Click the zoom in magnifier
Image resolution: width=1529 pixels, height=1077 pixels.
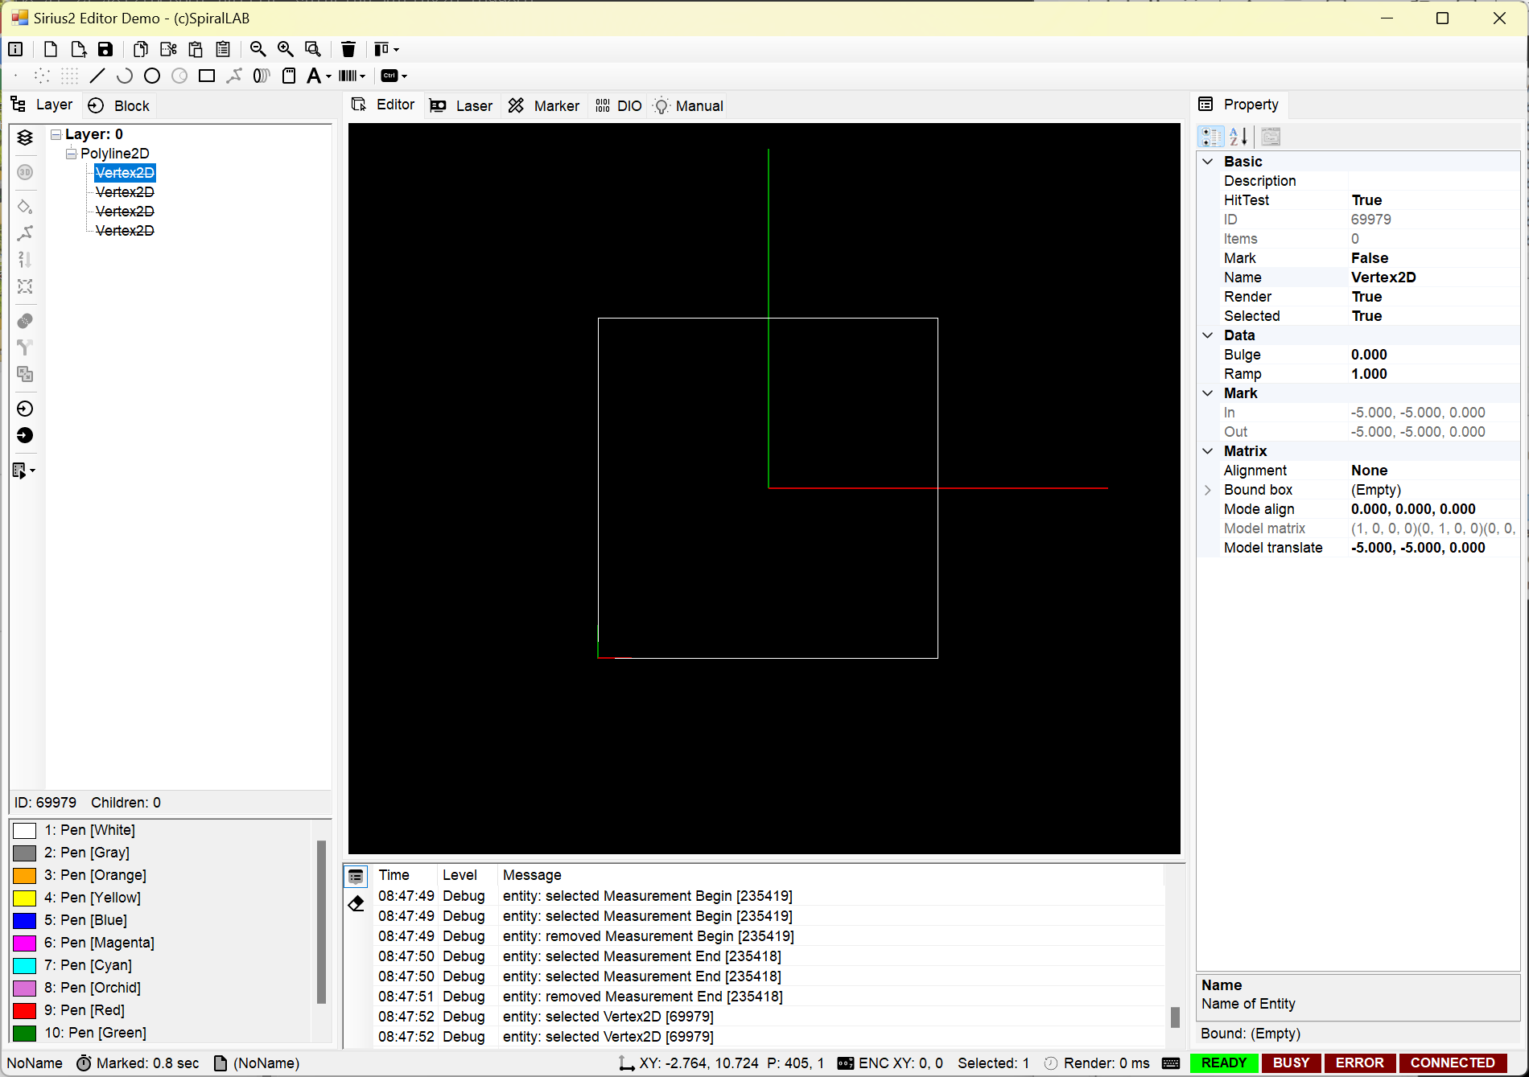click(286, 49)
